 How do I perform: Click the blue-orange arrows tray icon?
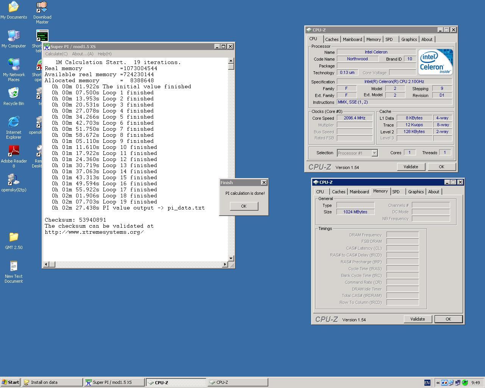pyautogui.click(x=444, y=383)
